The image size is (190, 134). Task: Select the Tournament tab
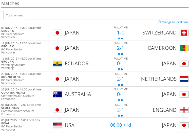(14, 15)
